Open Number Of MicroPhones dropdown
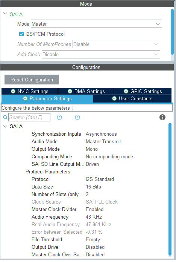 pyautogui.click(x=116, y=44)
